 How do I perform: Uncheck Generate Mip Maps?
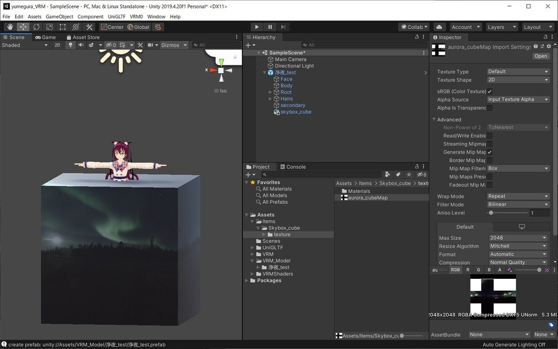click(490, 152)
